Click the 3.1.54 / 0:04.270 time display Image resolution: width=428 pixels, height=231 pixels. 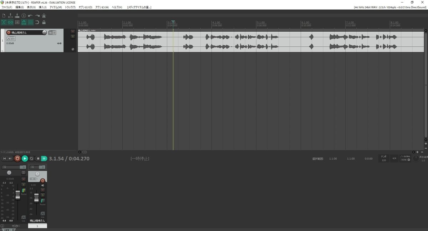coord(69,158)
